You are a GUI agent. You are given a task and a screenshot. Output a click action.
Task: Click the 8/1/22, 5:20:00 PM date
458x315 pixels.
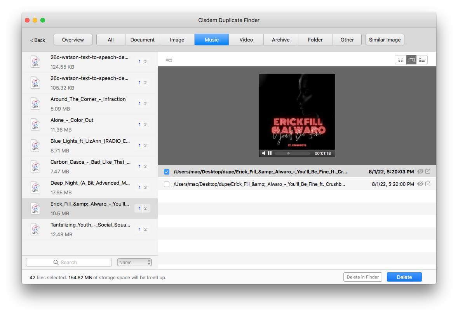coord(393,184)
